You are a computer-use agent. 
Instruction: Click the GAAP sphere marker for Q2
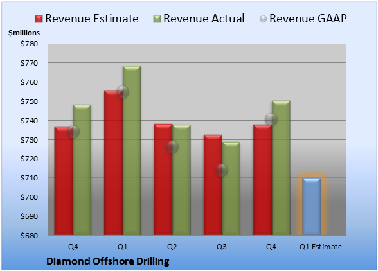(x=172, y=147)
